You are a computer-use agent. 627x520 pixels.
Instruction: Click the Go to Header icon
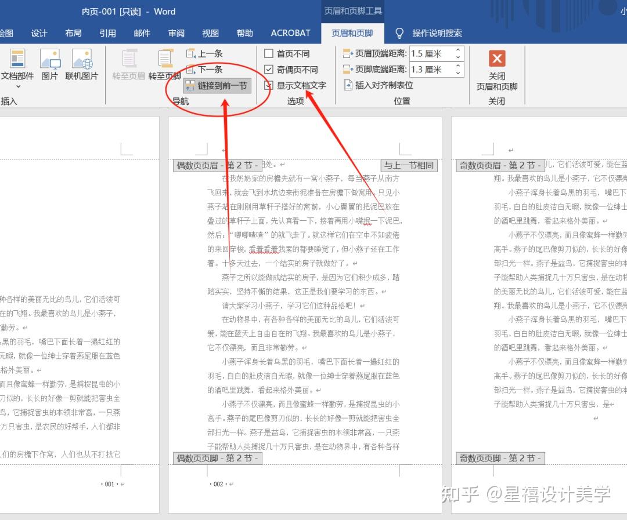[128, 59]
